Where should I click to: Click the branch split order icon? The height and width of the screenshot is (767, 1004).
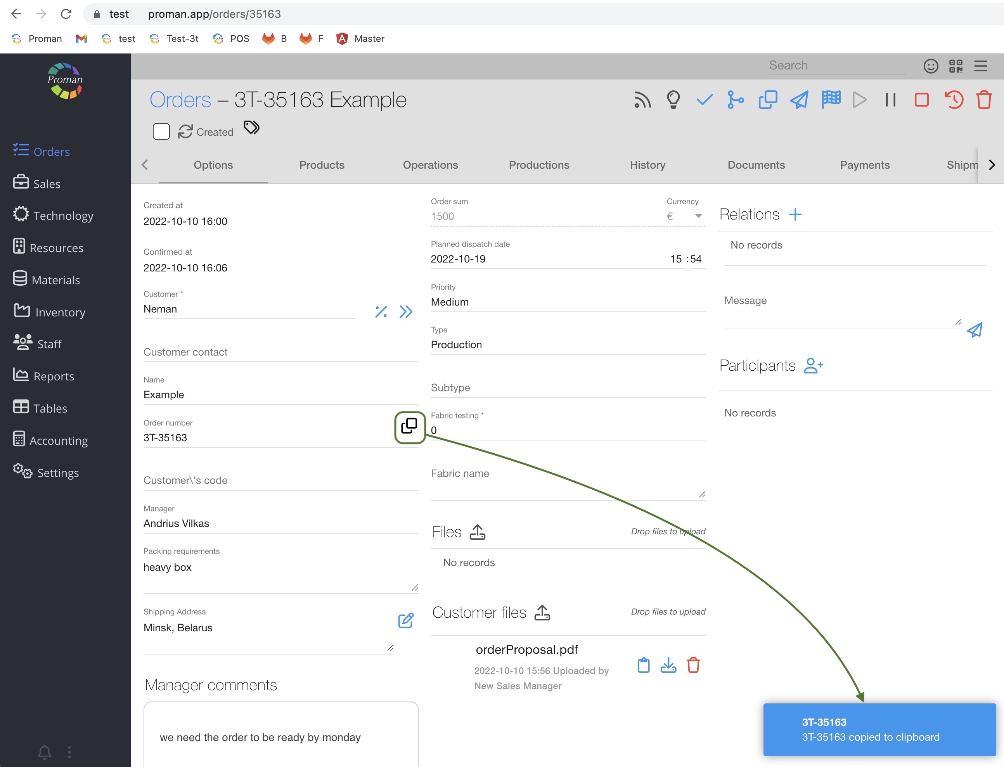(x=736, y=100)
